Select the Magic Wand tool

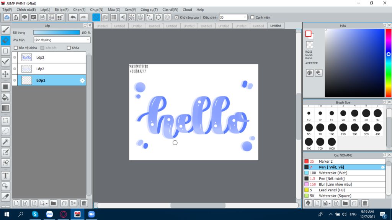pos(5,142)
